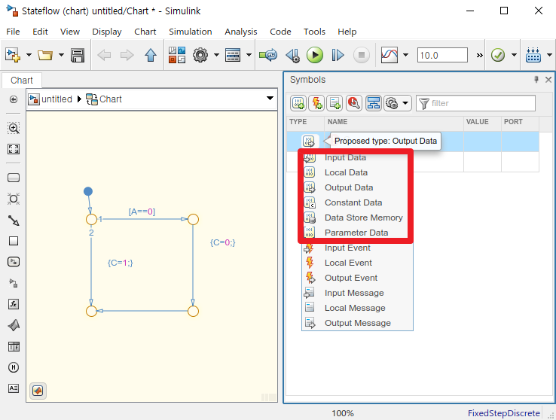The width and height of the screenshot is (556, 420).
Task: Resolve undefined symbols icon
Action: tap(354, 103)
